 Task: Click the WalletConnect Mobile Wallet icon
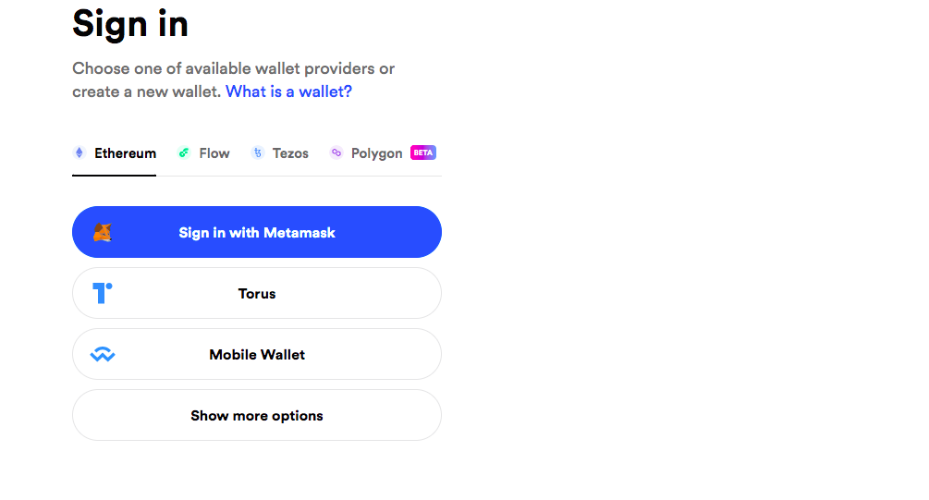coord(103,354)
